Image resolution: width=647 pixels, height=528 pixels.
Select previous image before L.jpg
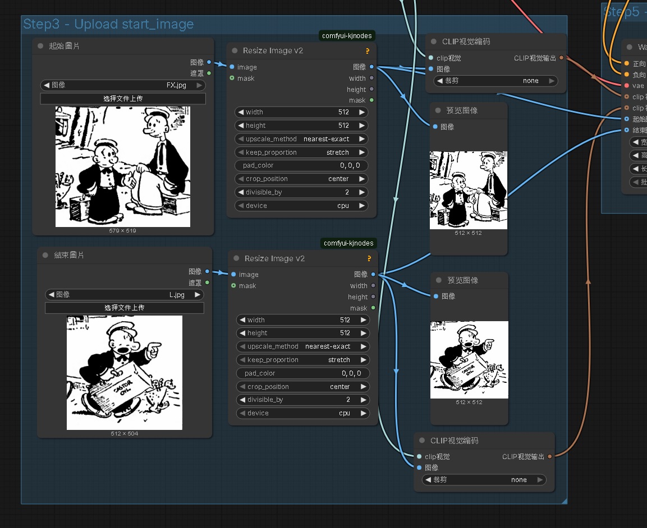point(51,295)
